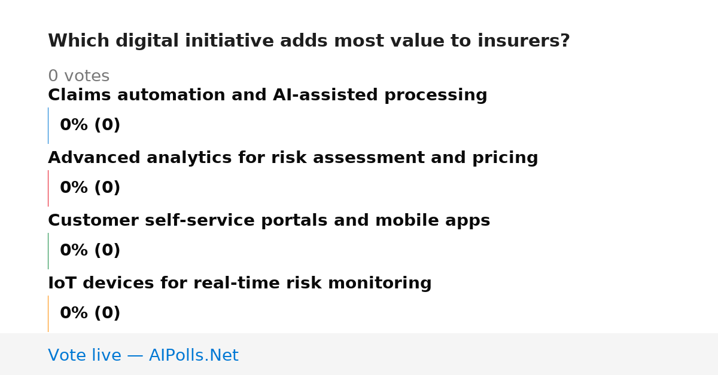
Task: Choose Customer self-service portals and mobile apps
Action: [x=269, y=221]
